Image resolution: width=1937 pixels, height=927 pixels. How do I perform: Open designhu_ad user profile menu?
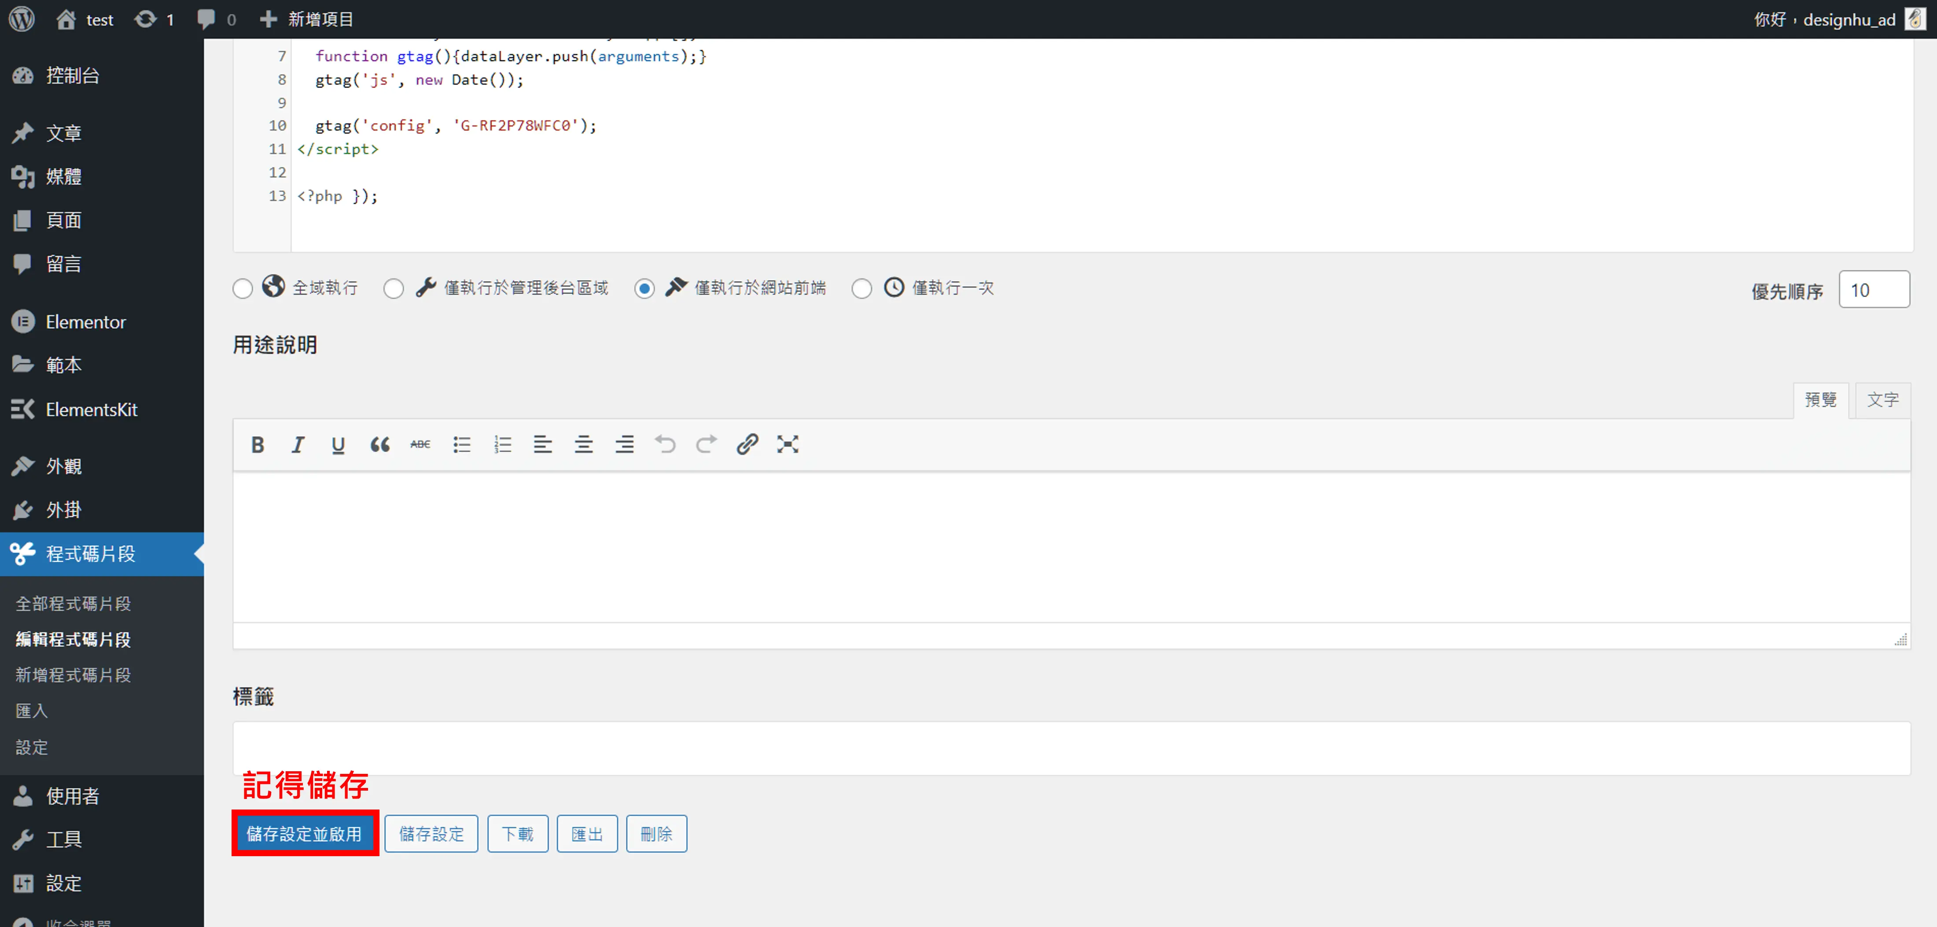pos(1840,19)
